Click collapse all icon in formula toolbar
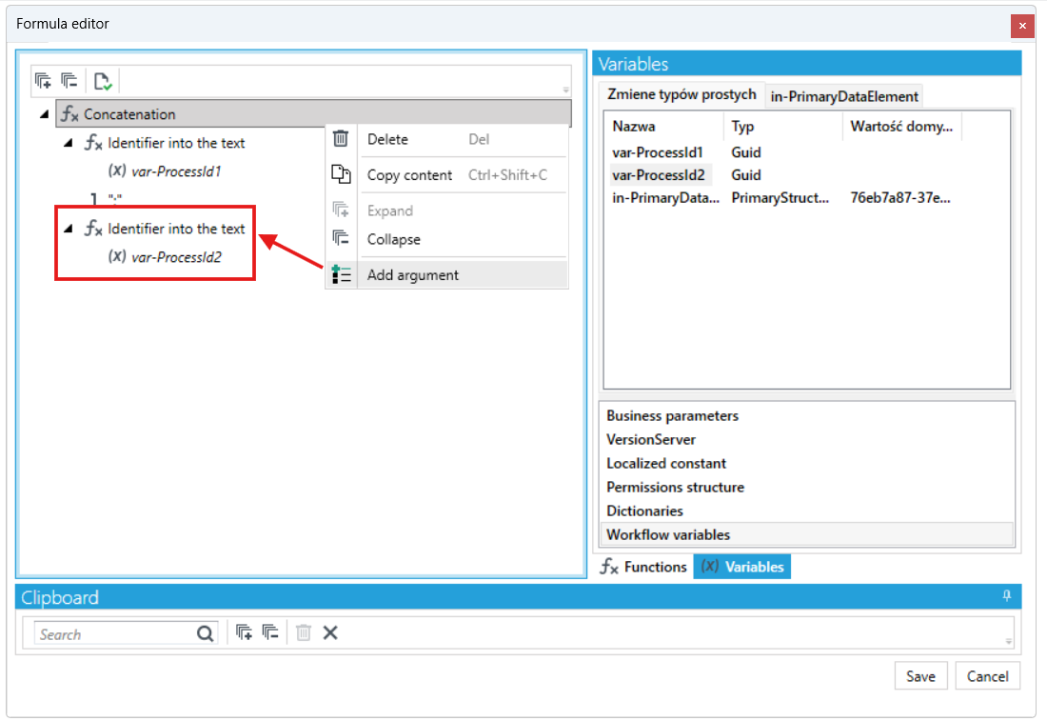This screenshot has height=721, width=1047. click(x=69, y=82)
